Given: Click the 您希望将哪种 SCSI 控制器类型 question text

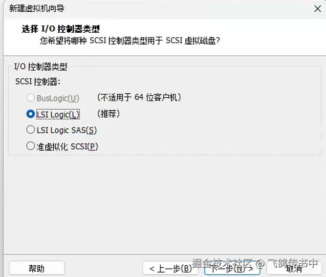Looking at the screenshot, I should click(130, 41).
